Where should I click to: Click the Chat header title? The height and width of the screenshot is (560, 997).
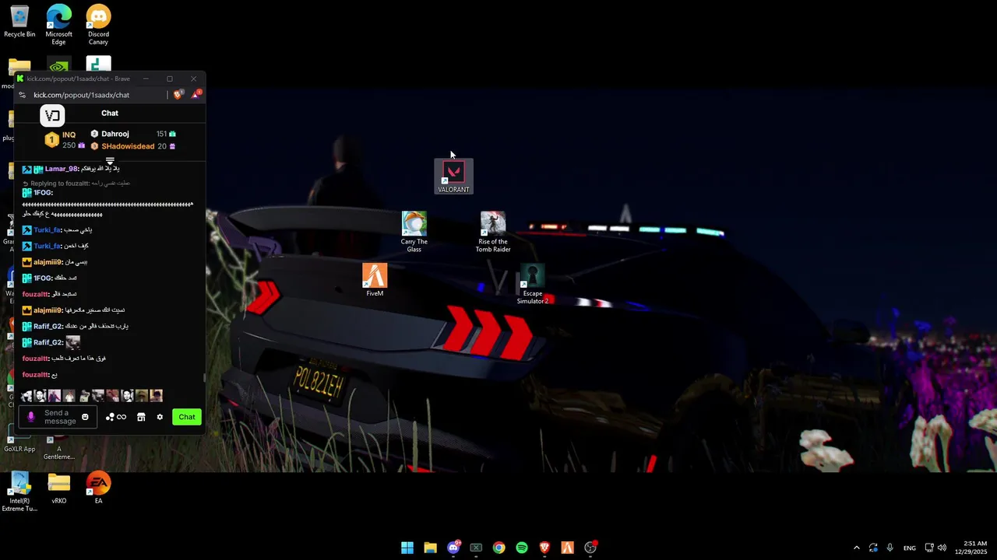tap(110, 114)
